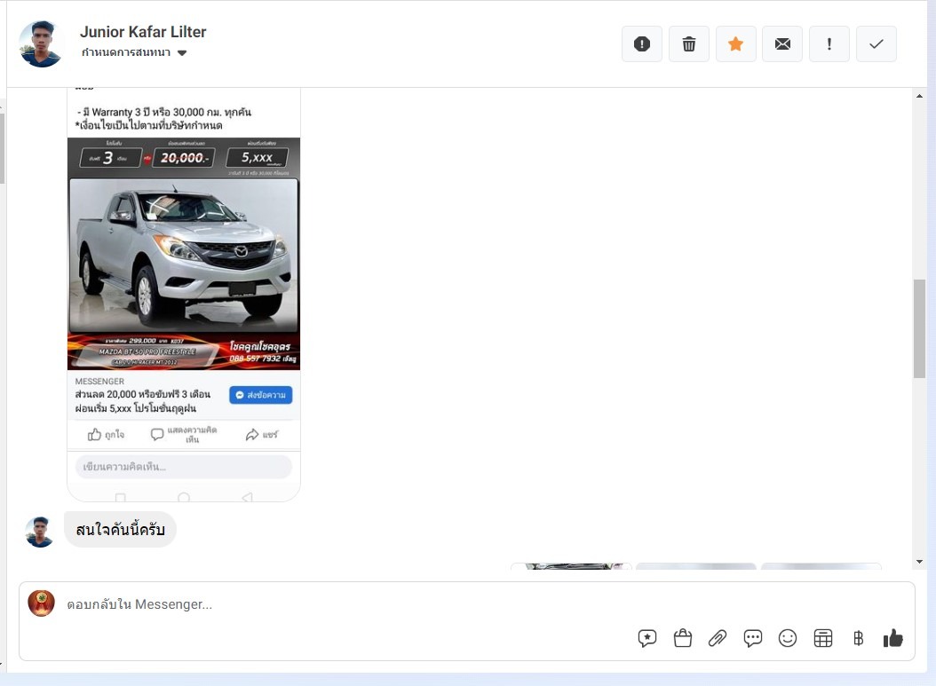Image resolution: width=936 pixels, height=686 pixels.
Task: Click the contact's header profile picture
Action: tap(42, 44)
